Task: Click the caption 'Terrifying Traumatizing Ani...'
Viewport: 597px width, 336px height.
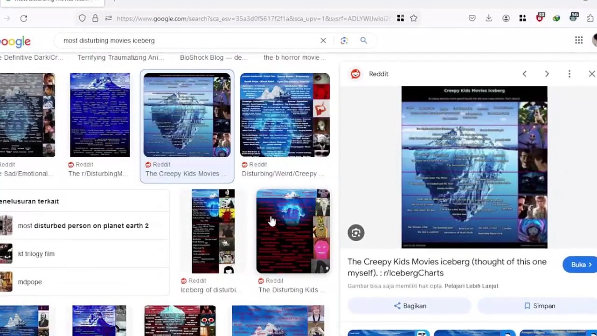Action: coord(121,57)
